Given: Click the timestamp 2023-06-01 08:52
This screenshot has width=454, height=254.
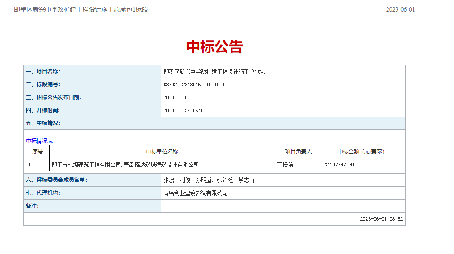Looking at the screenshot, I should (x=381, y=219).
